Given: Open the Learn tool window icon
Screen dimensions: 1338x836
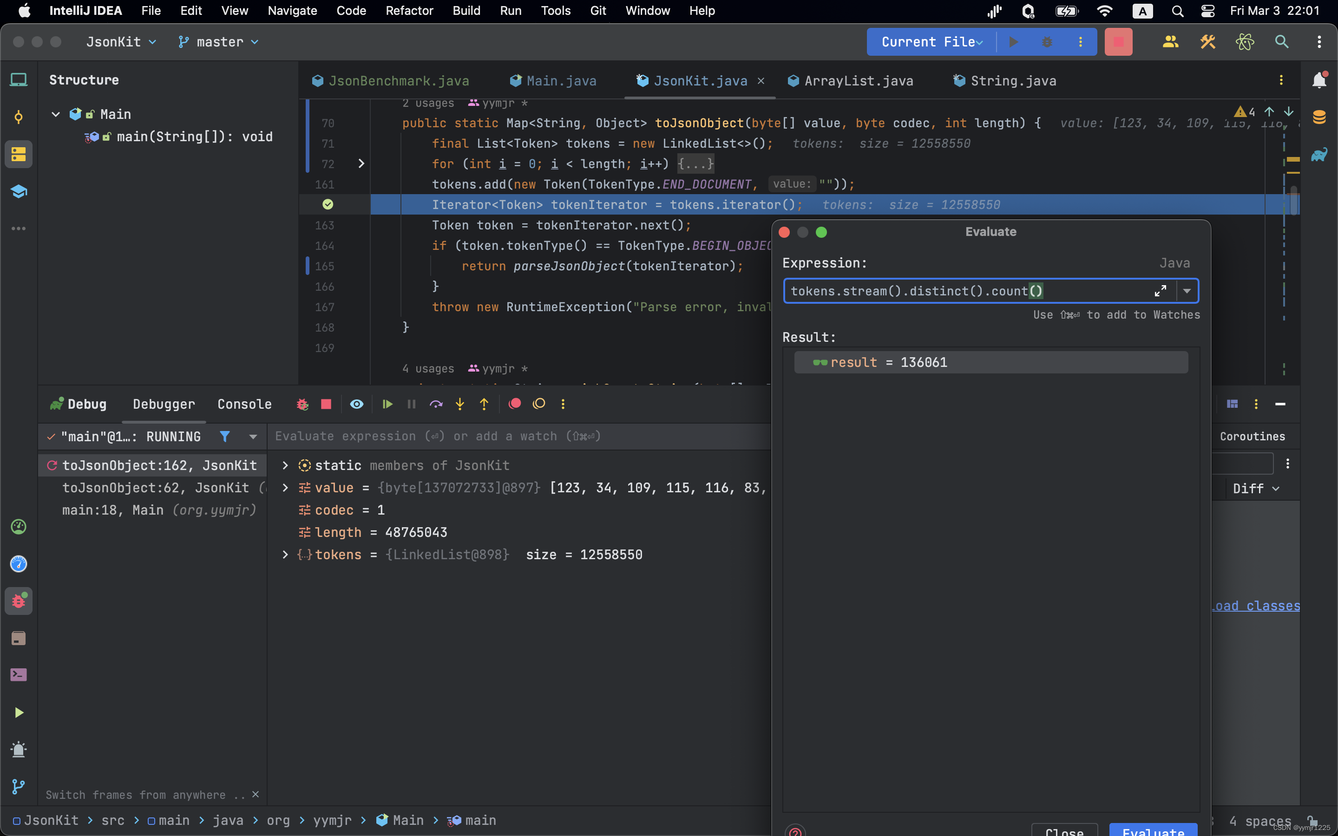Looking at the screenshot, I should point(18,191).
